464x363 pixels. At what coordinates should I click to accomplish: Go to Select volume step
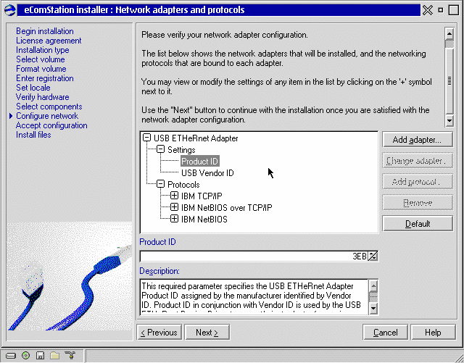point(41,59)
